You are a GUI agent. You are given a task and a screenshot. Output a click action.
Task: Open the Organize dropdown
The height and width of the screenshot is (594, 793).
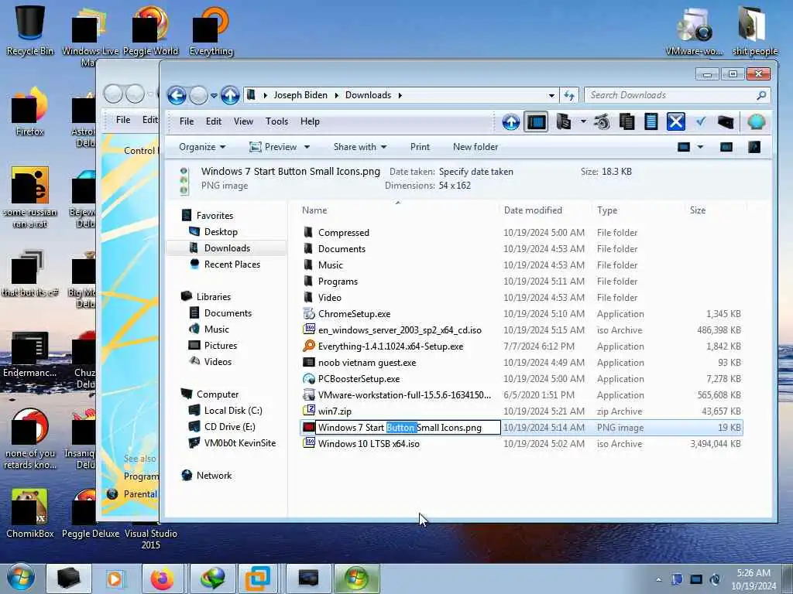(202, 146)
